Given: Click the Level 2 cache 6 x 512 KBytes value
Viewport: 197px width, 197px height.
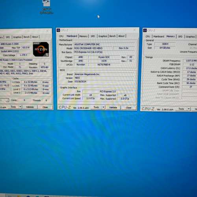Looking at the screenshot, I should point(30,89).
